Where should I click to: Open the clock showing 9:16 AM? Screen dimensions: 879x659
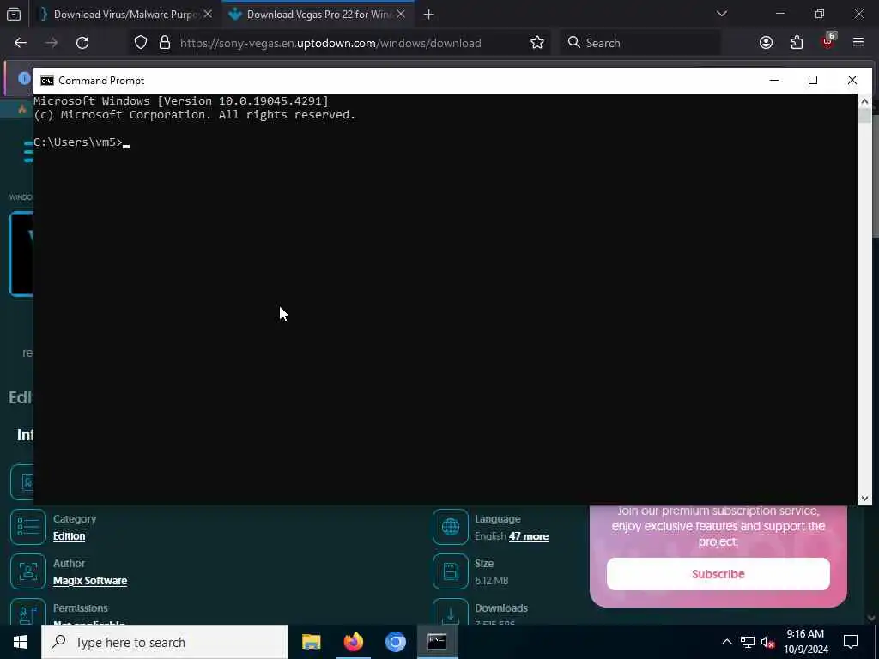pyautogui.click(x=805, y=642)
